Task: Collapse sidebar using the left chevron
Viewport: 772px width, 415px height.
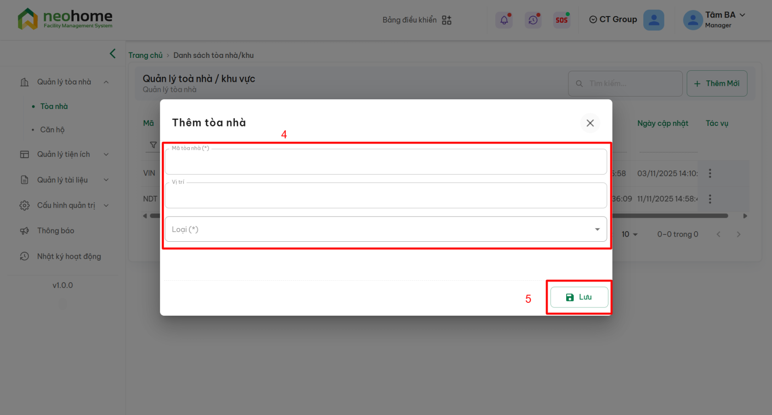Action: click(113, 54)
